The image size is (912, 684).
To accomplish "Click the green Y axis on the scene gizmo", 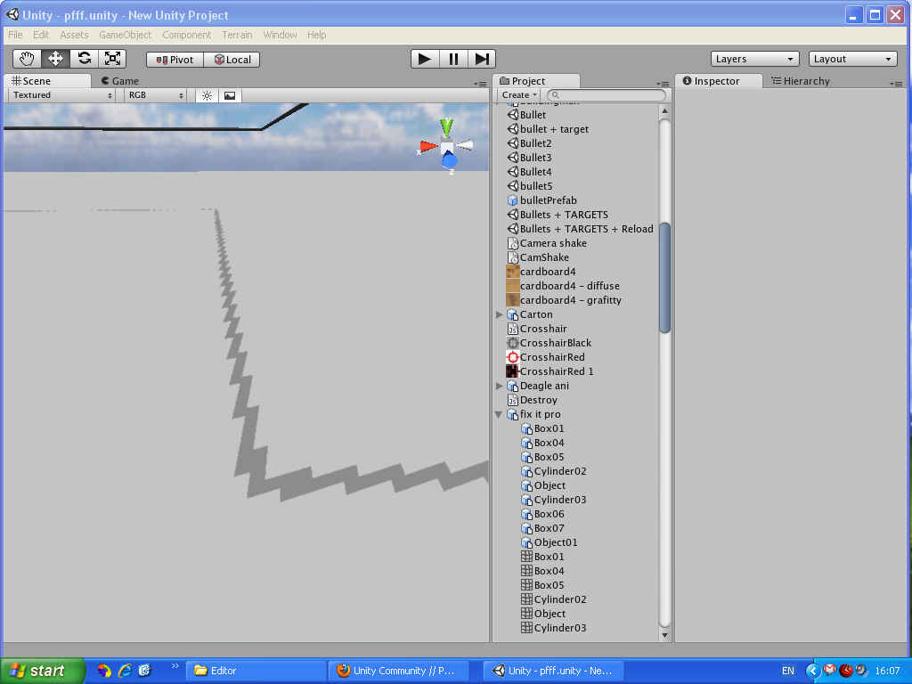I will click(444, 126).
